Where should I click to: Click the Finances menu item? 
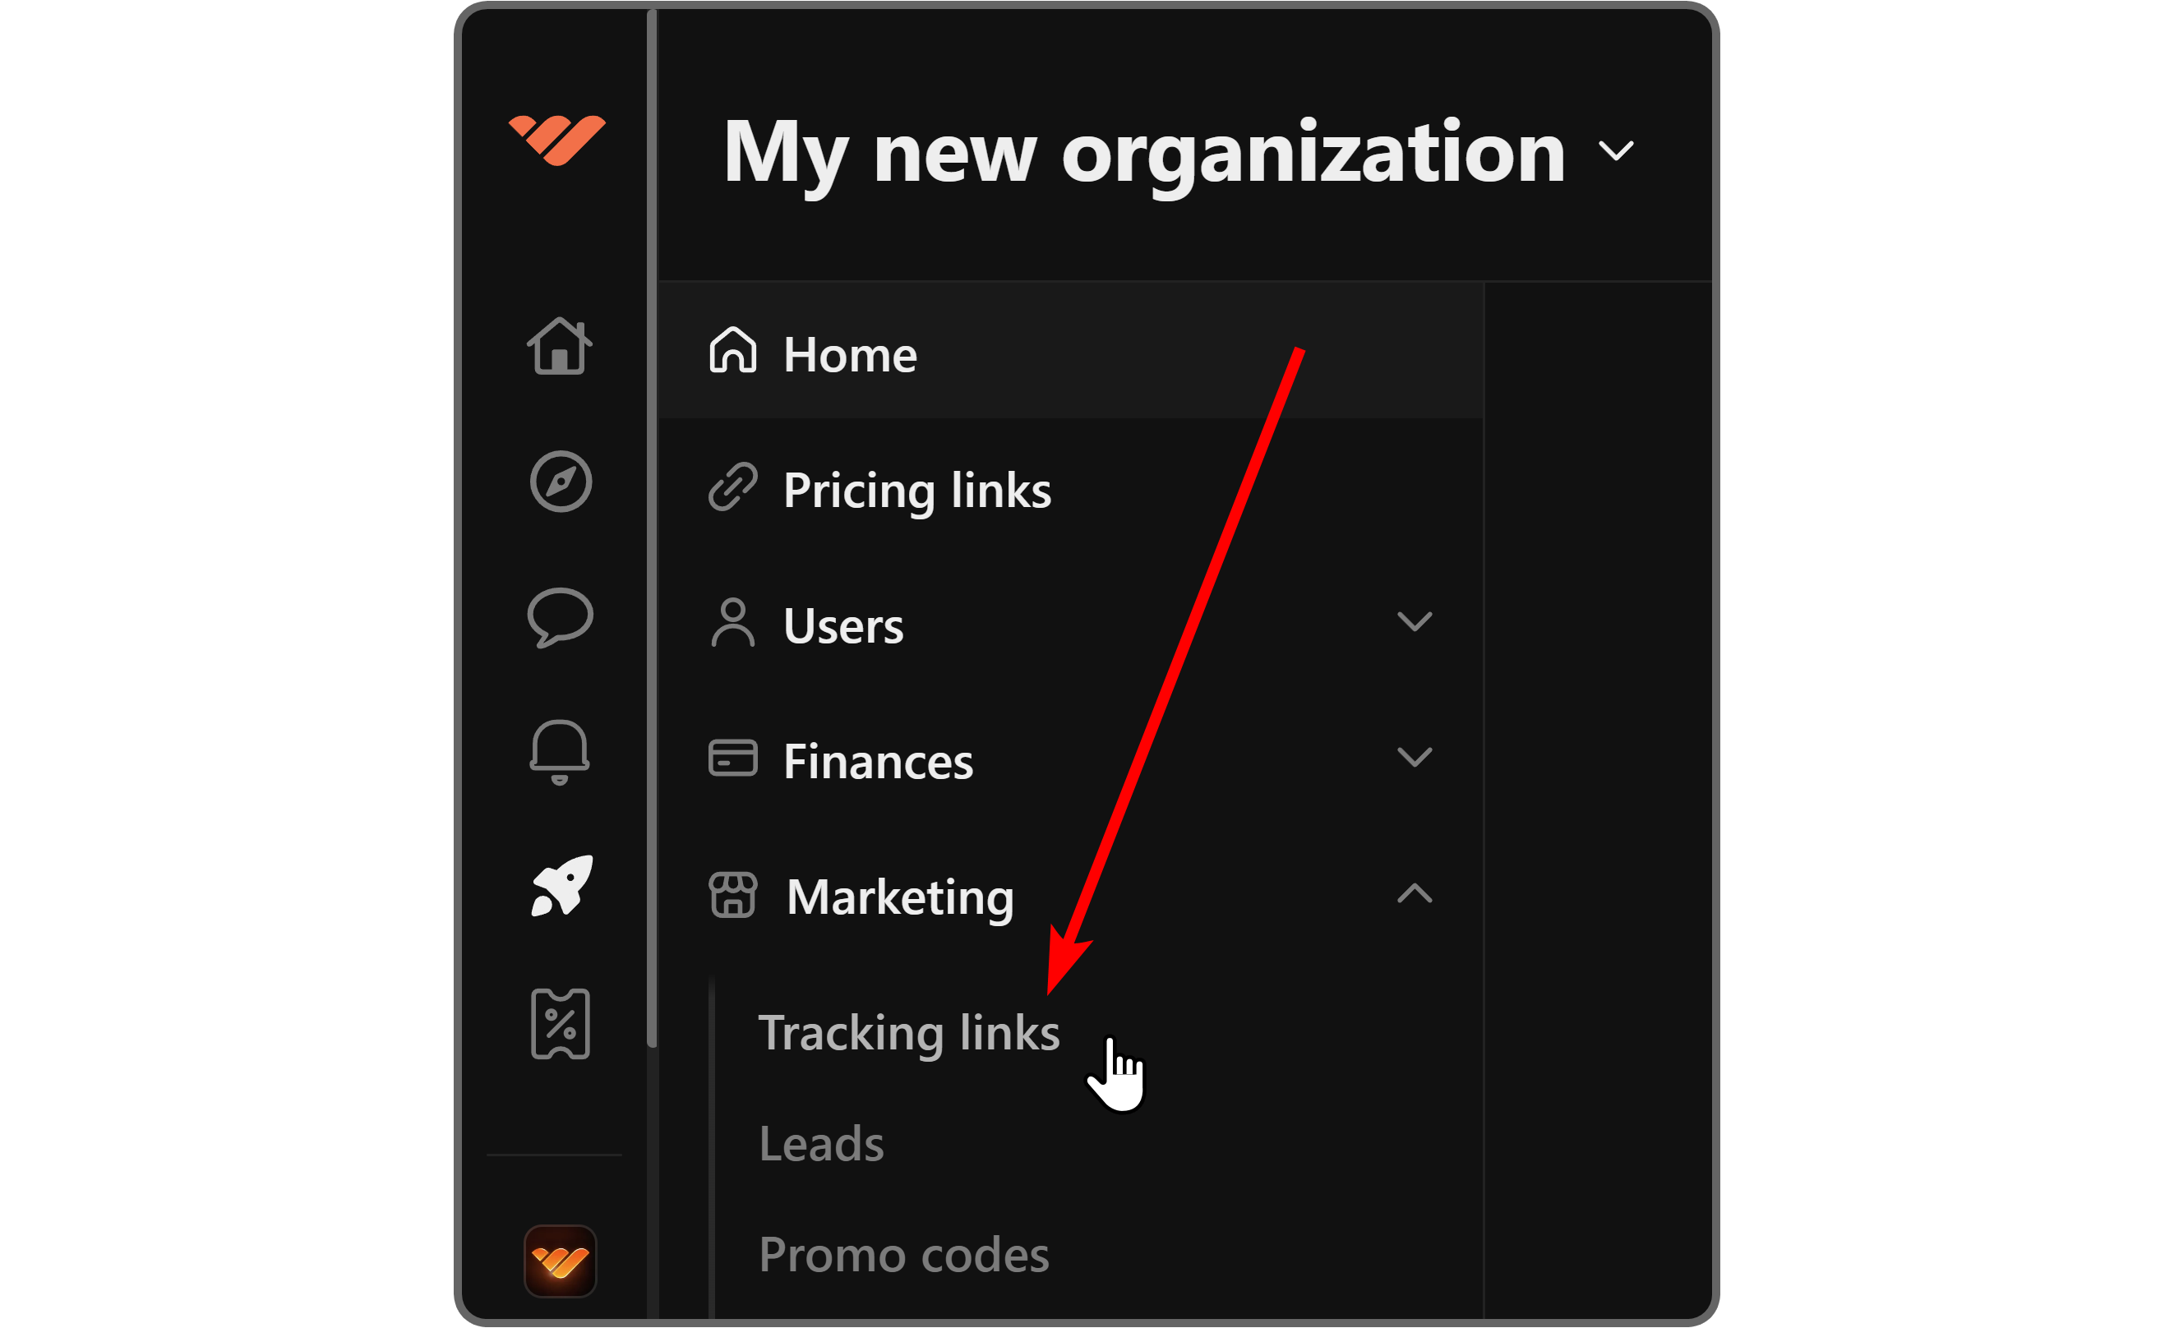[878, 762]
